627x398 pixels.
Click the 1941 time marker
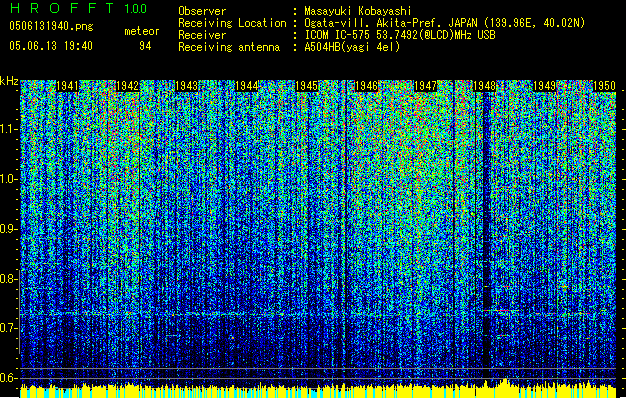[67, 86]
